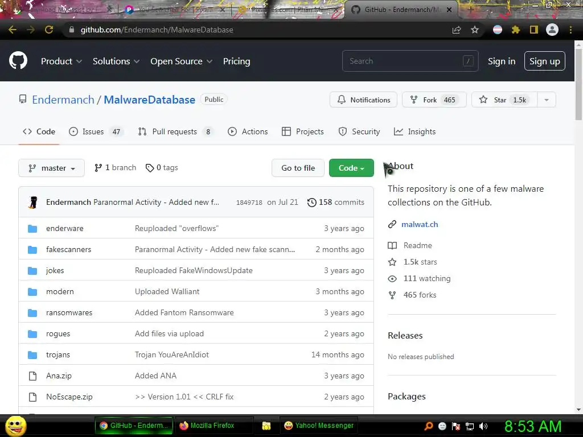Open the malwat.ch link
Viewport: 583px width, 437px height.
tap(420, 224)
